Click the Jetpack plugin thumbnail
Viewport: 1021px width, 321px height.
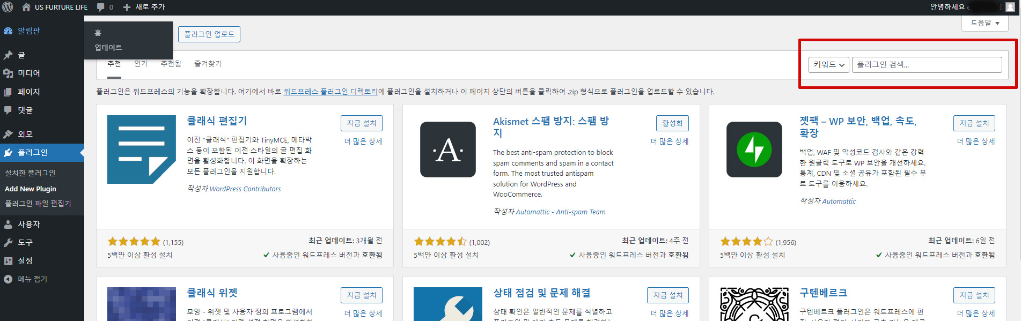tap(754, 150)
